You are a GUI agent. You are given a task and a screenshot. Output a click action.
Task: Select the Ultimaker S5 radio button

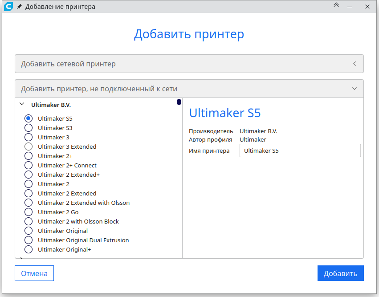(29, 118)
